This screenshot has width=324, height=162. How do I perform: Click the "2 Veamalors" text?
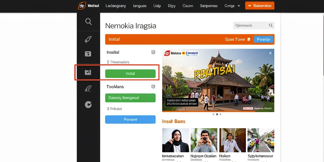(118, 62)
